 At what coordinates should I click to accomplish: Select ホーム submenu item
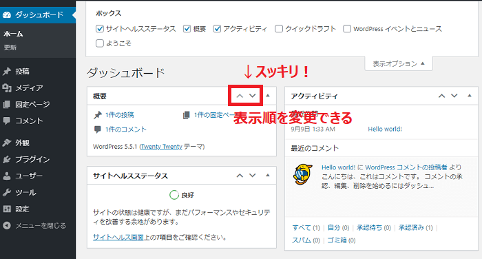14,34
